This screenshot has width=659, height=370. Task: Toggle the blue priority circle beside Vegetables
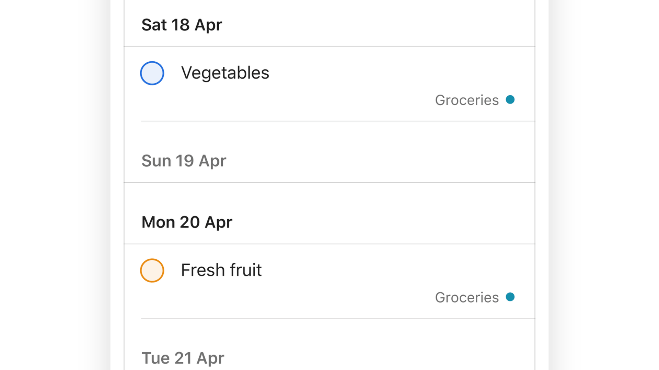coord(152,73)
